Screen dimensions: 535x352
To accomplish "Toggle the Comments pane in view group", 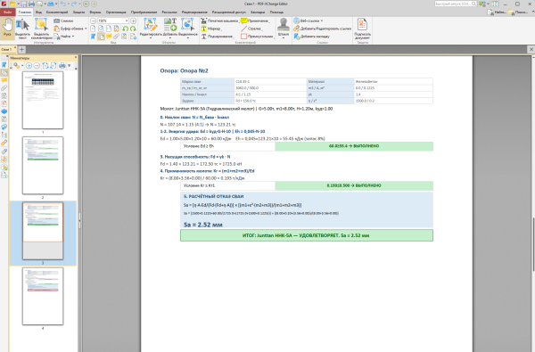I will (109, 37).
